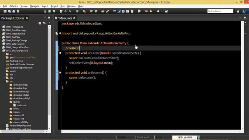Image resolution: width=249 pixels, height=140 pixels.
Task: Select the 0000_HelloWorld project
Action: [14, 27]
